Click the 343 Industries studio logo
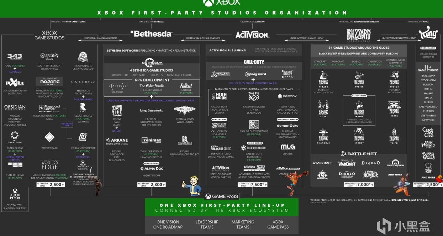 coord(15,57)
